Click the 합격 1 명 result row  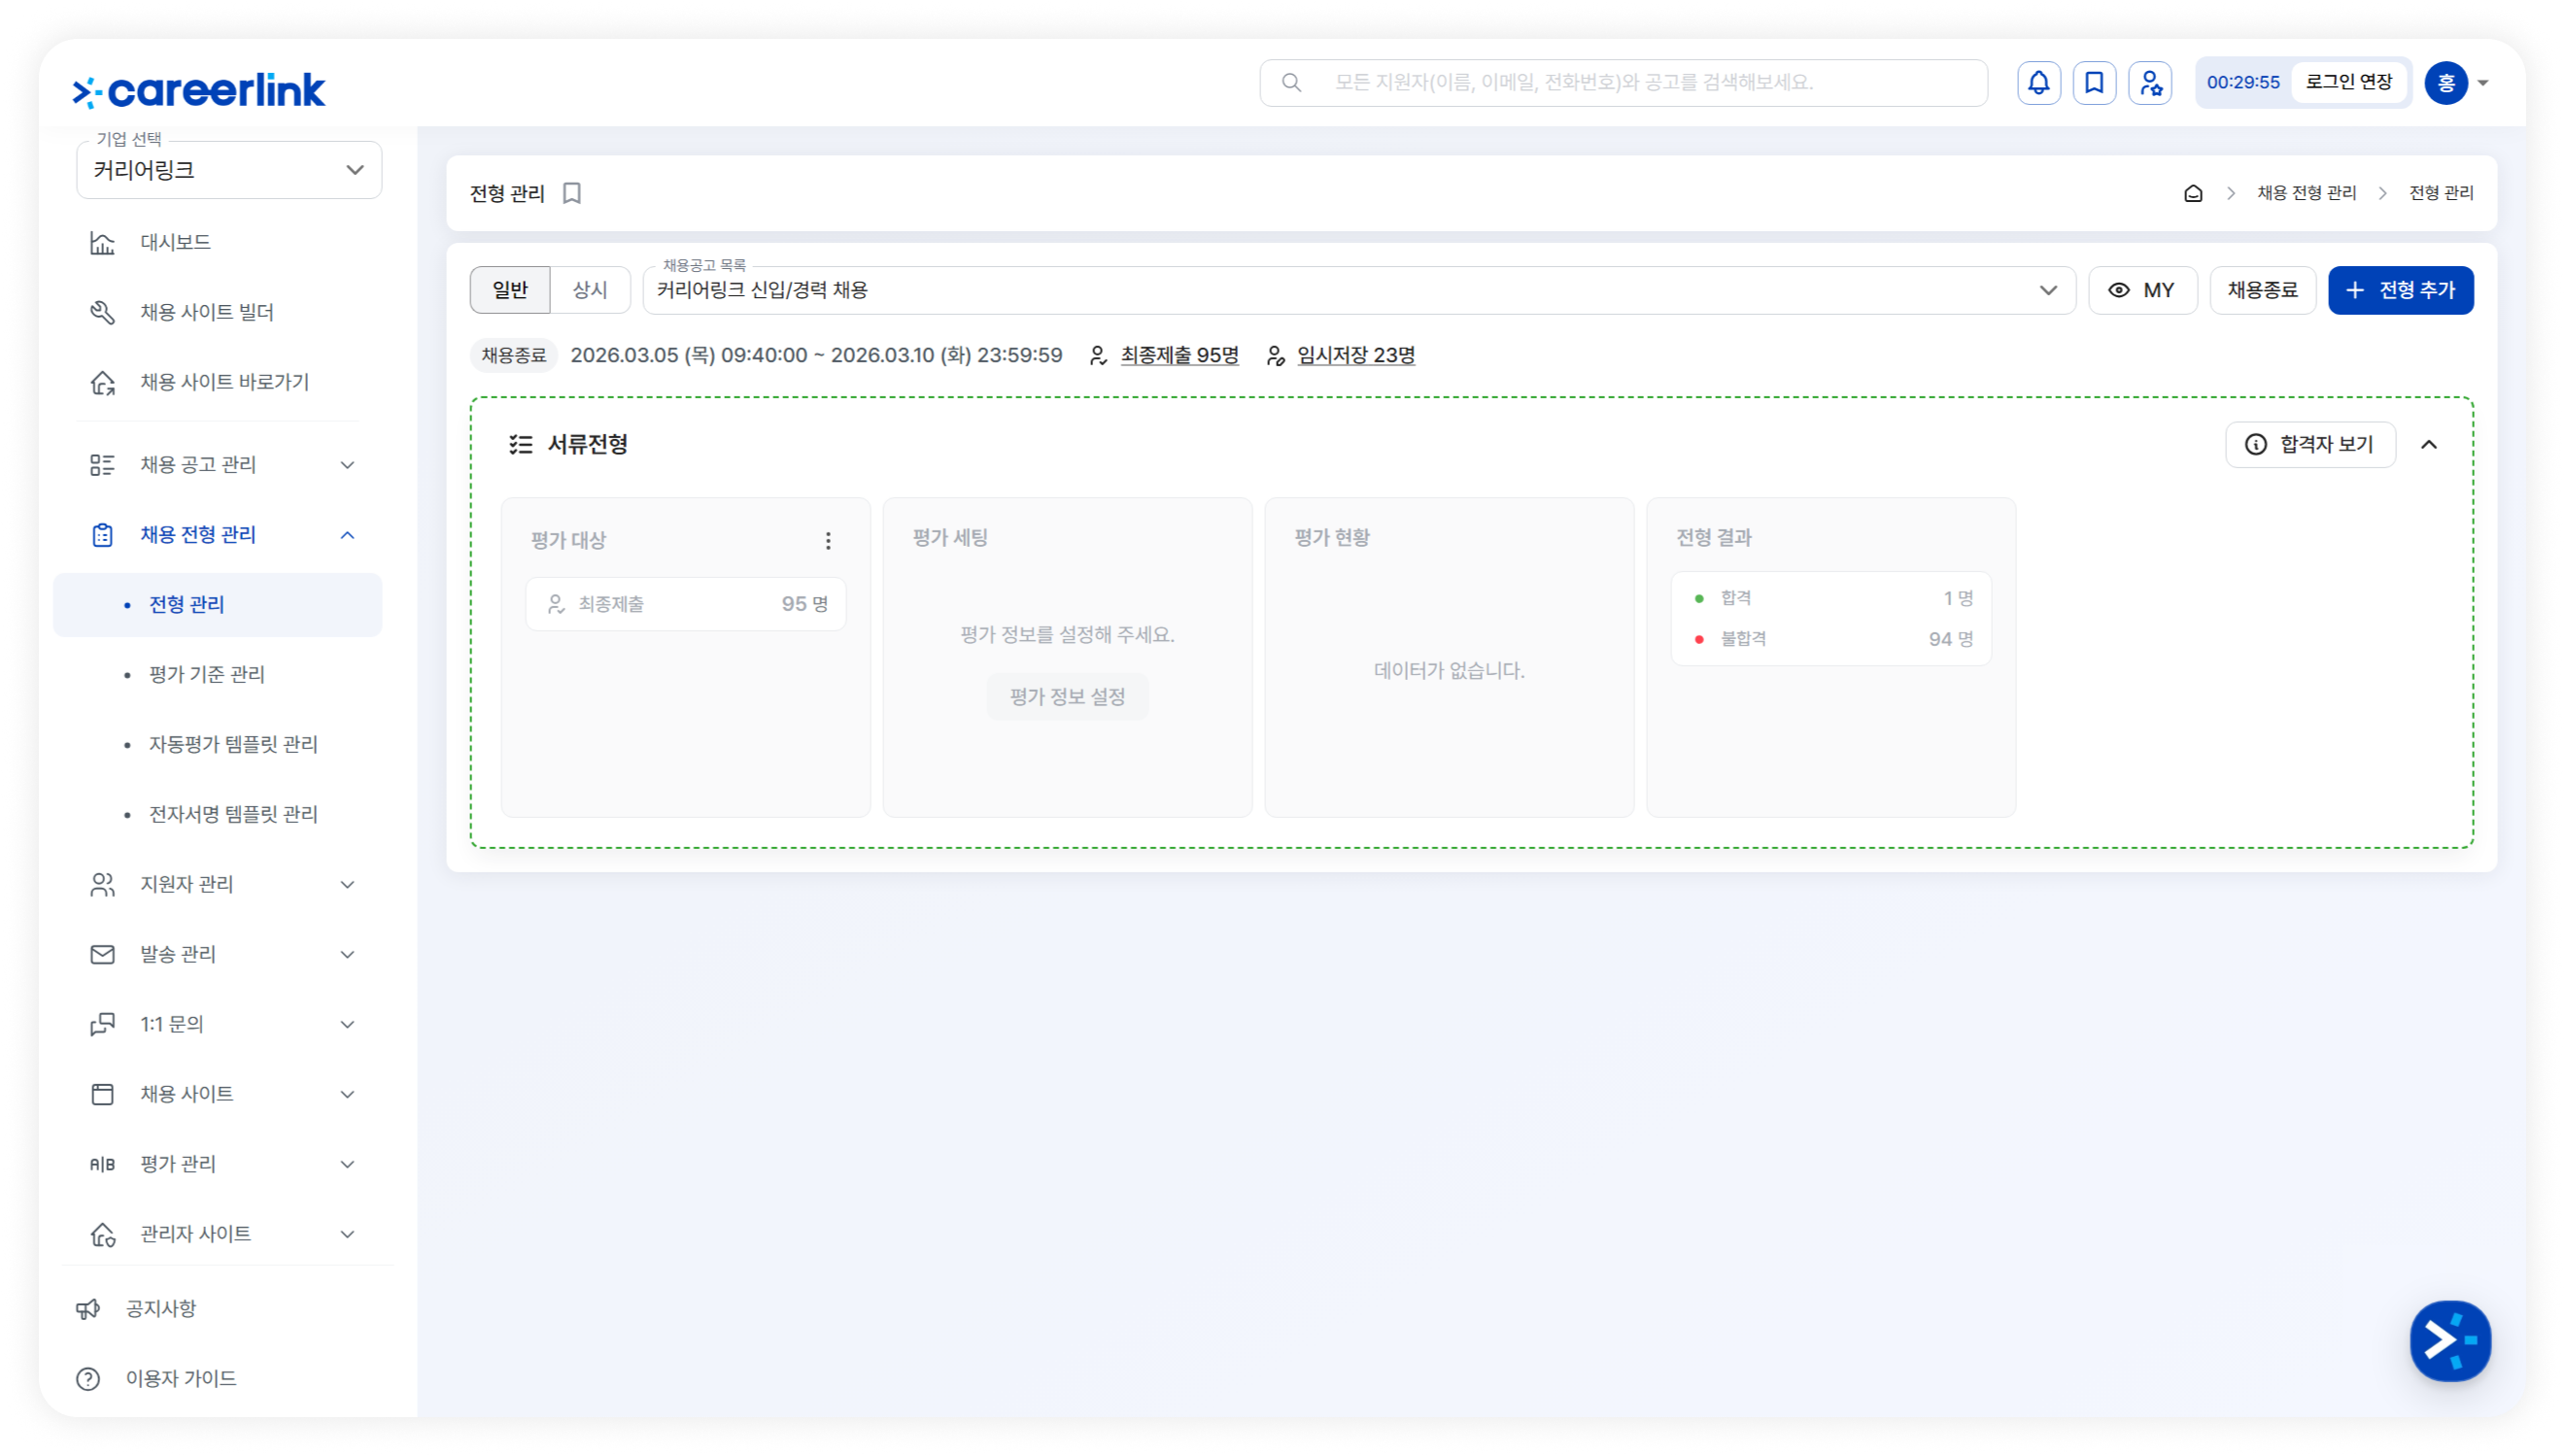(x=1830, y=598)
